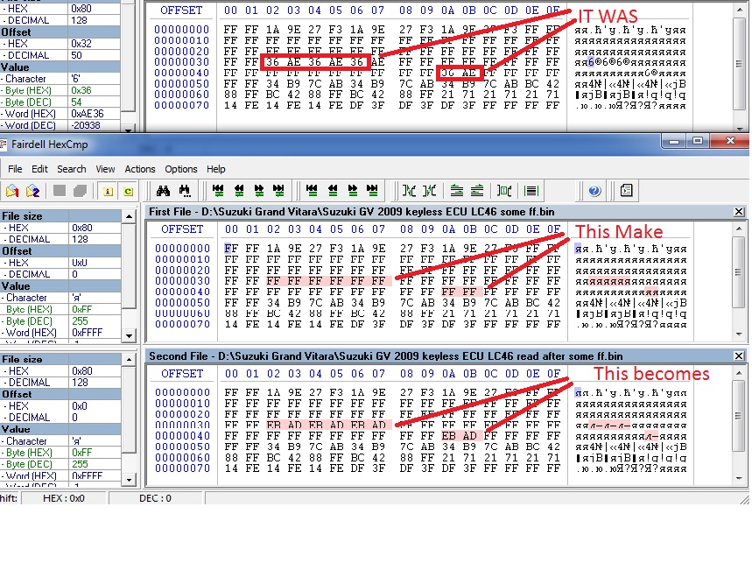Go to previous difference green arrow icon
This screenshot has height=570, width=752.
(239, 191)
